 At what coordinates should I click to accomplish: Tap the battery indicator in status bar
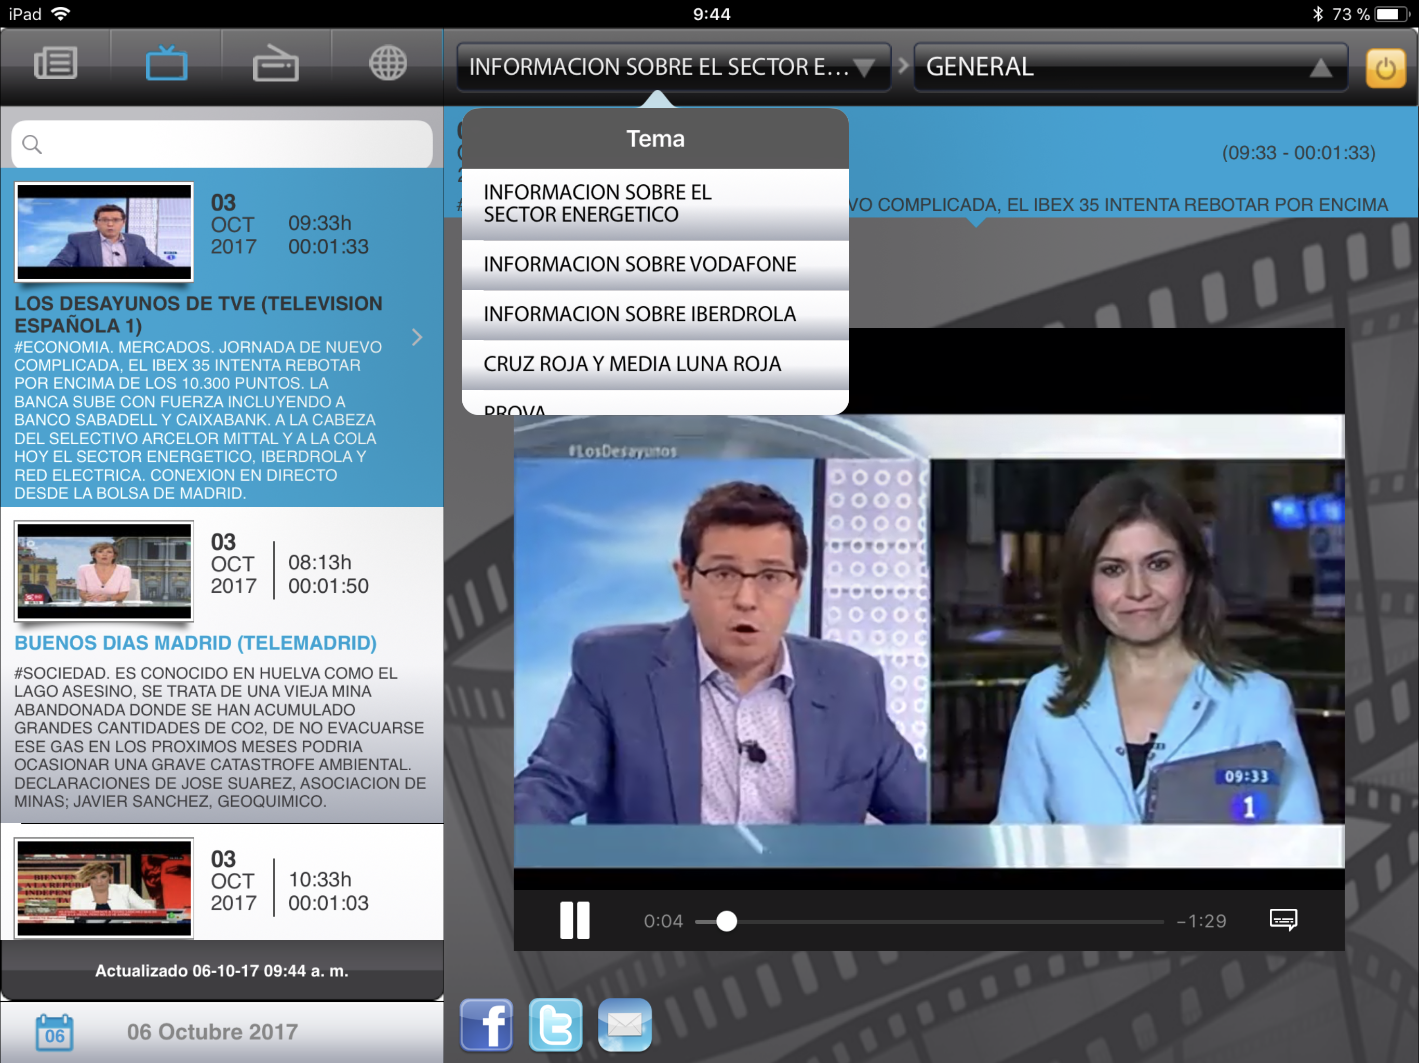pyautogui.click(x=1392, y=13)
